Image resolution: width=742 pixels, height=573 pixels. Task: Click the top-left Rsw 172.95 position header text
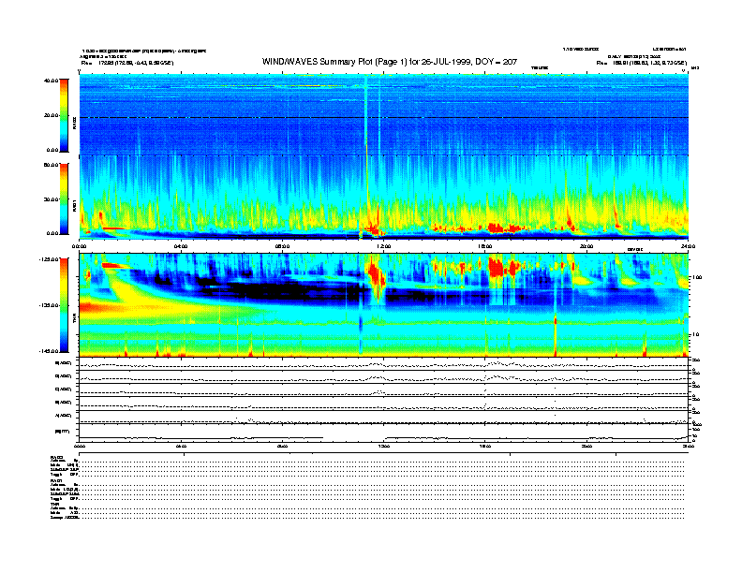tap(126, 63)
